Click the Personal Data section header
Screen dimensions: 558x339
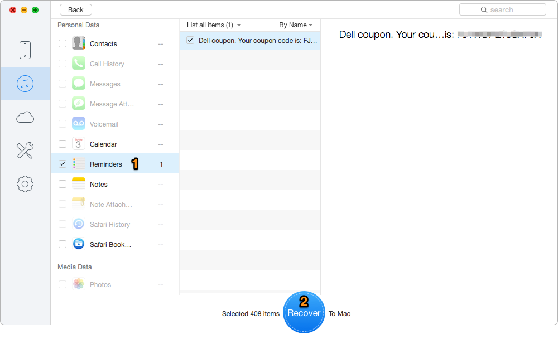(x=78, y=25)
